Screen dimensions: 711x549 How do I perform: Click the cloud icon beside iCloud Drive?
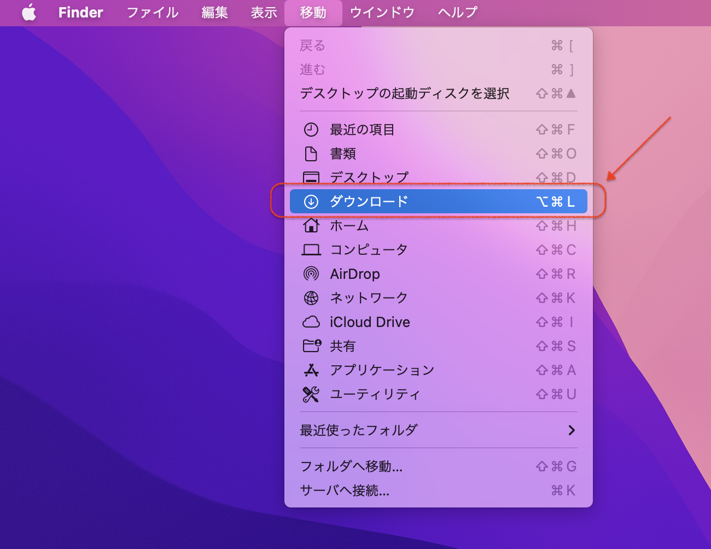click(x=311, y=322)
